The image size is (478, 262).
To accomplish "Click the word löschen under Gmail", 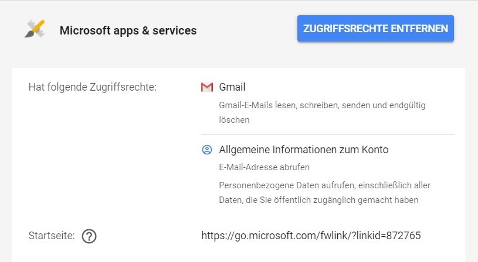I will click(x=234, y=119).
